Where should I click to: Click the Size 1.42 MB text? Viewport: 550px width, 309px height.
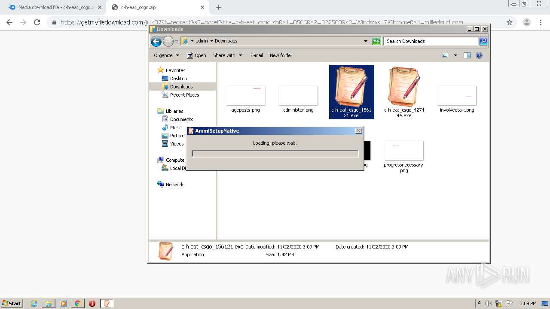coord(280,254)
